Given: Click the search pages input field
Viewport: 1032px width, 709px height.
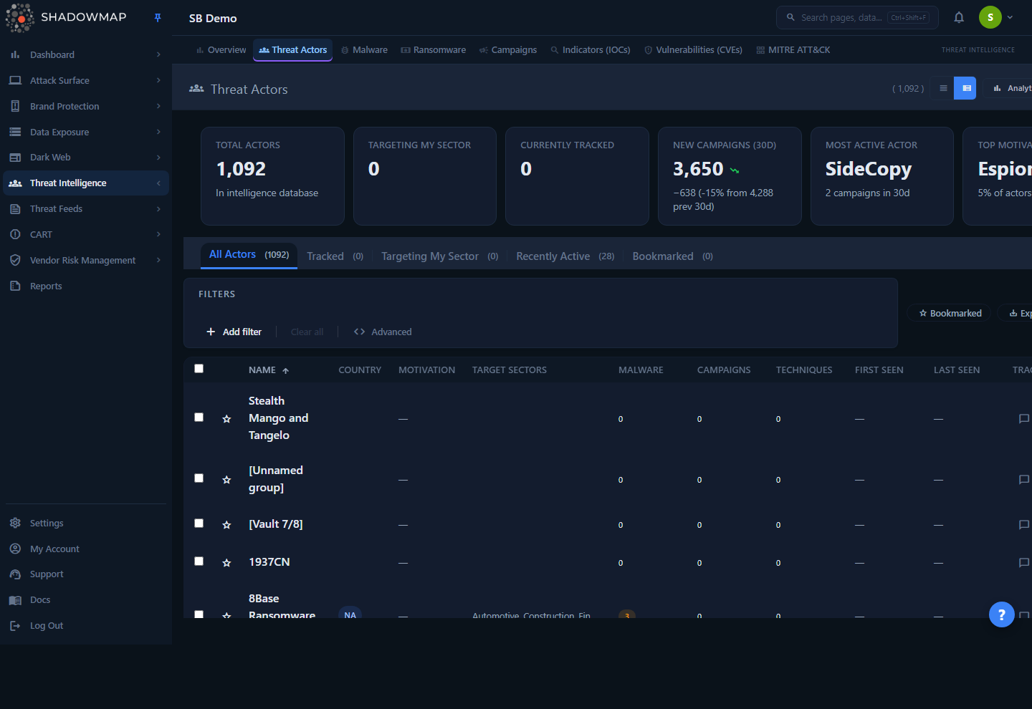Looking at the screenshot, I should point(857,17).
